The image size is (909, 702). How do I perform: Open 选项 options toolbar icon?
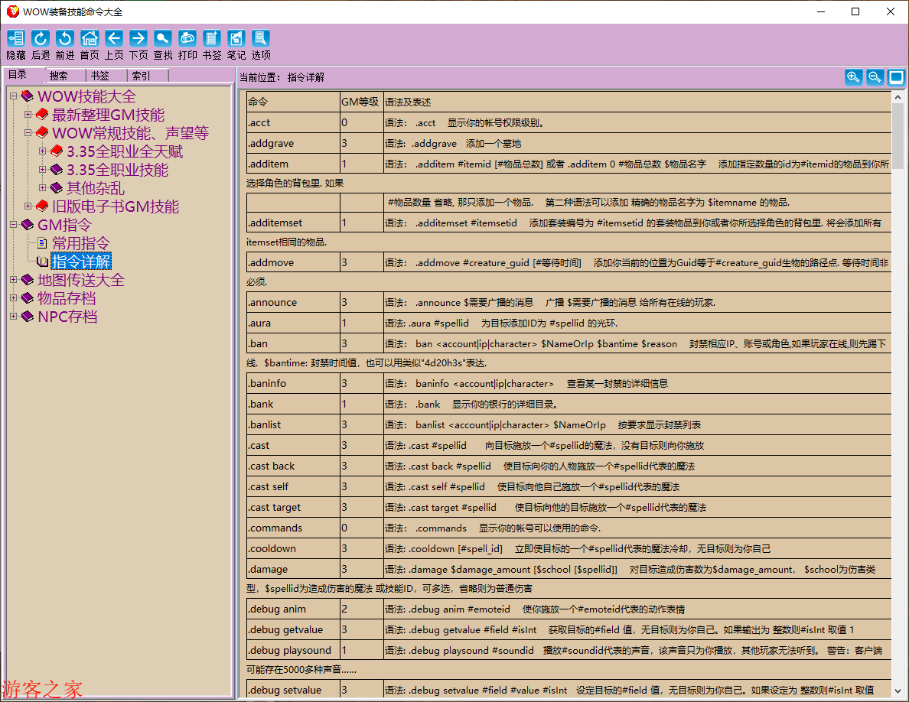tap(261, 38)
